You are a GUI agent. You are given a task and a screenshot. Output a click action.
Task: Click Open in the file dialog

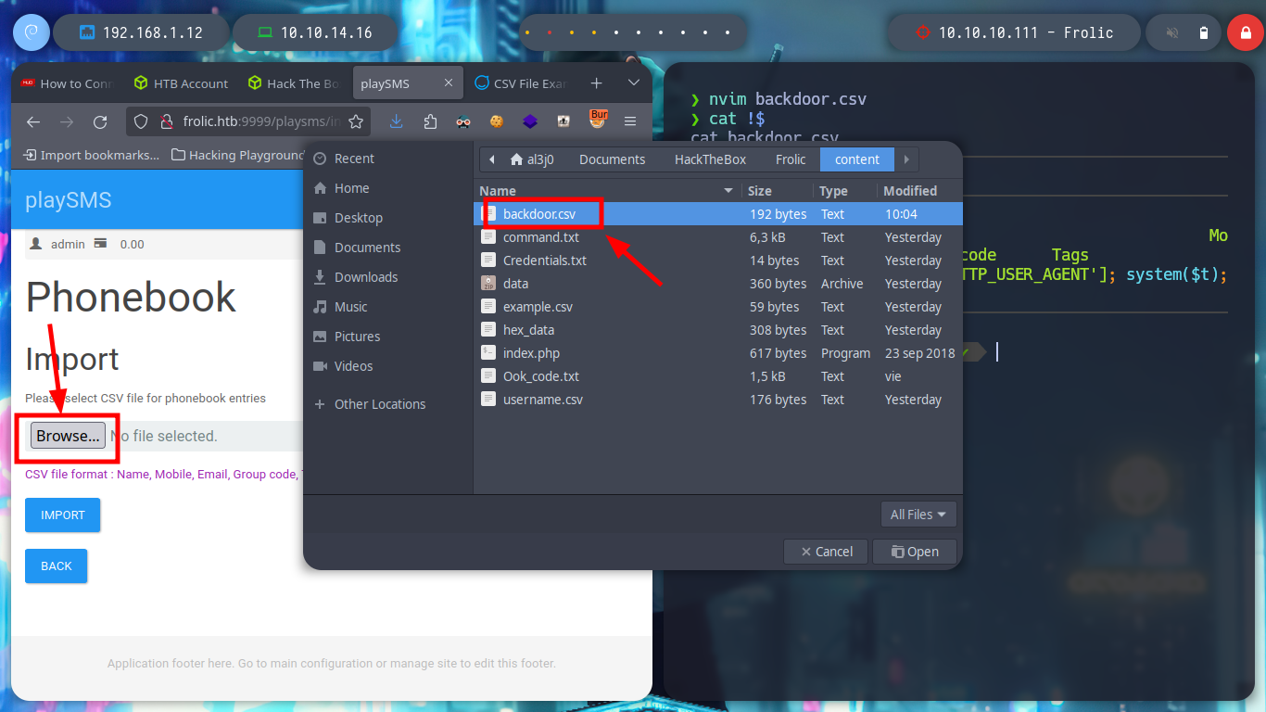click(915, 552)
